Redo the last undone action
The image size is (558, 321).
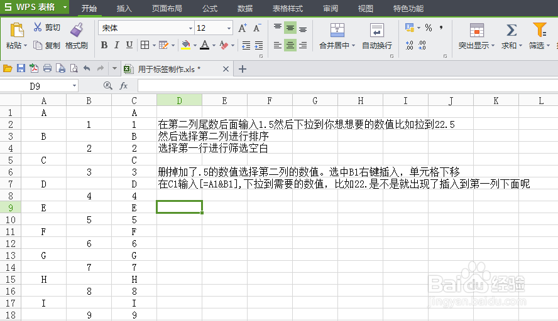[x=101, y=68]
